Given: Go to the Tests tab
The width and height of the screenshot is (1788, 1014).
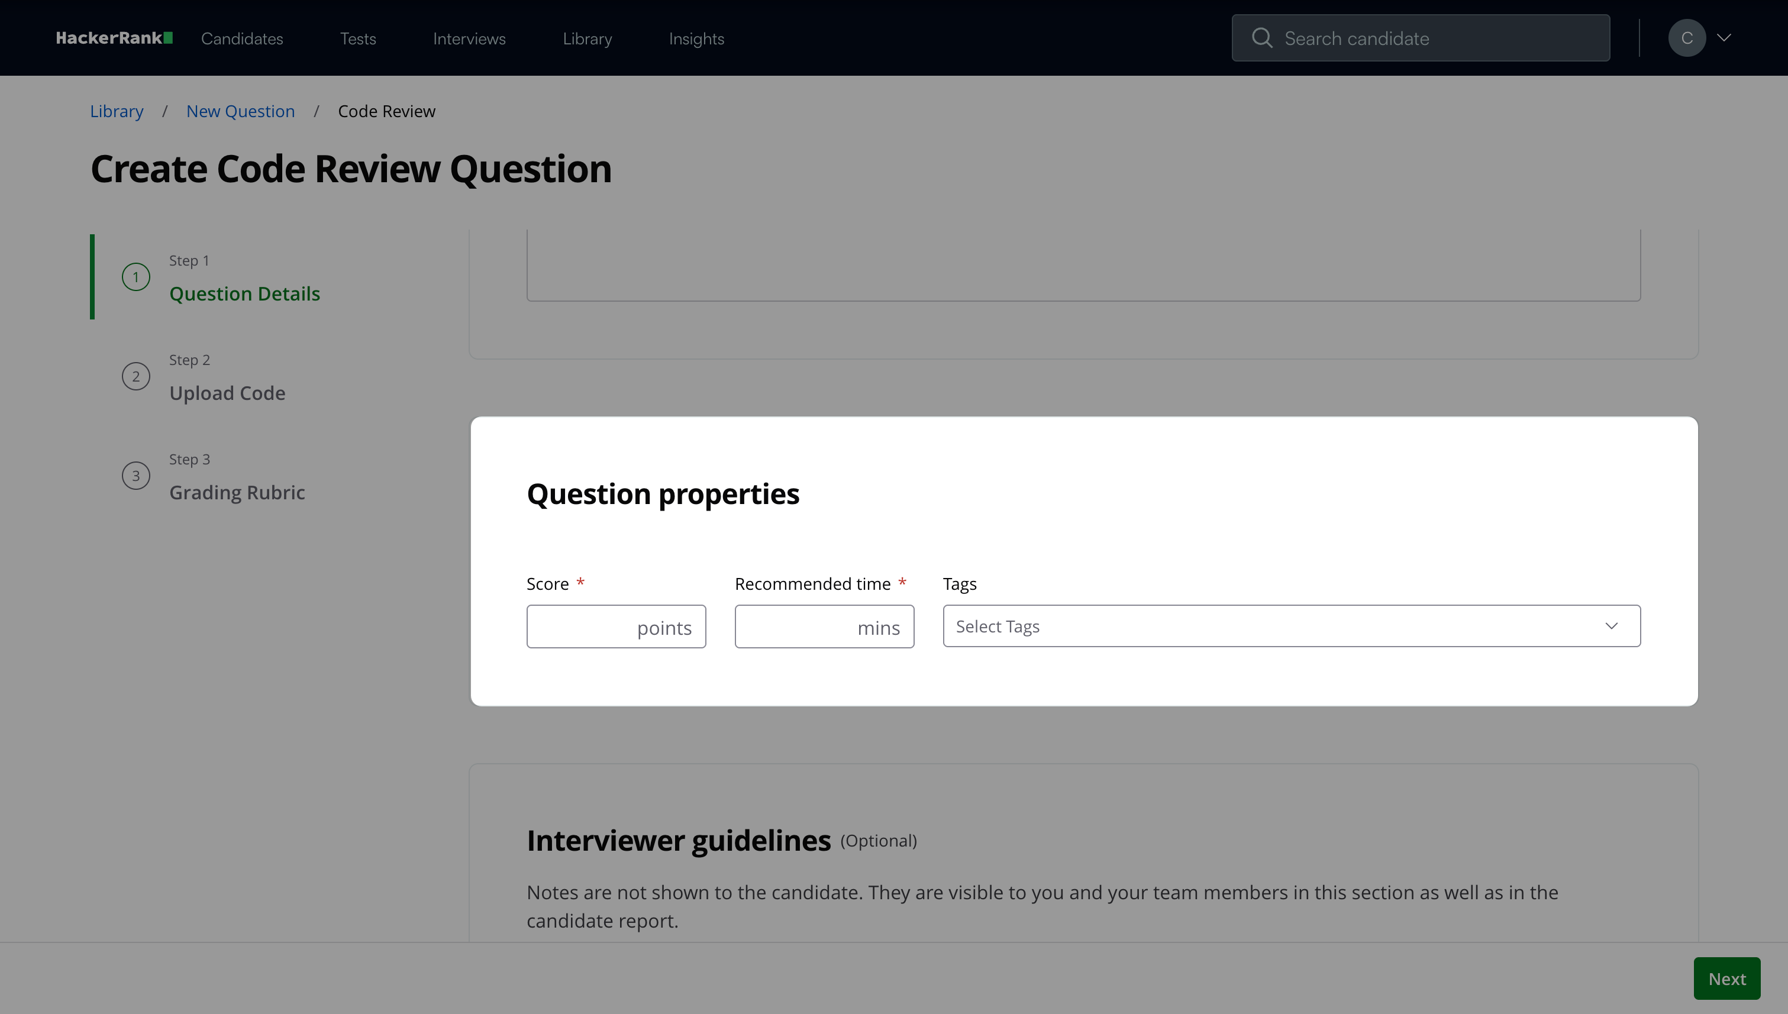Looking at the screenshot, I should pyautogui.click(x=358, y=39).
